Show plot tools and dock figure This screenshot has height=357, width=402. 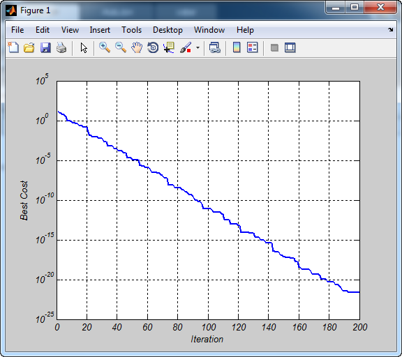tap(290, 47)
